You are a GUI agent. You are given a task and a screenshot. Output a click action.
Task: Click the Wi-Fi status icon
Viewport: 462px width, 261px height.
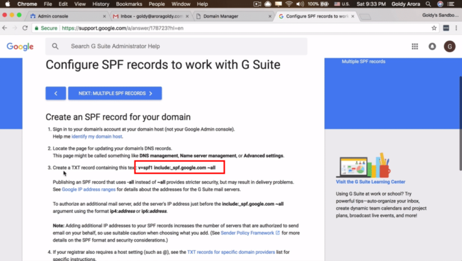[289, 4]
